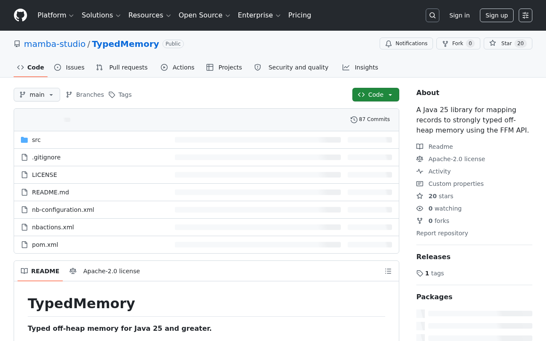Click the Custom properties note icon
Image resolution: width=546 pixels, height=341 pixels.
click(x=420, y=184)
